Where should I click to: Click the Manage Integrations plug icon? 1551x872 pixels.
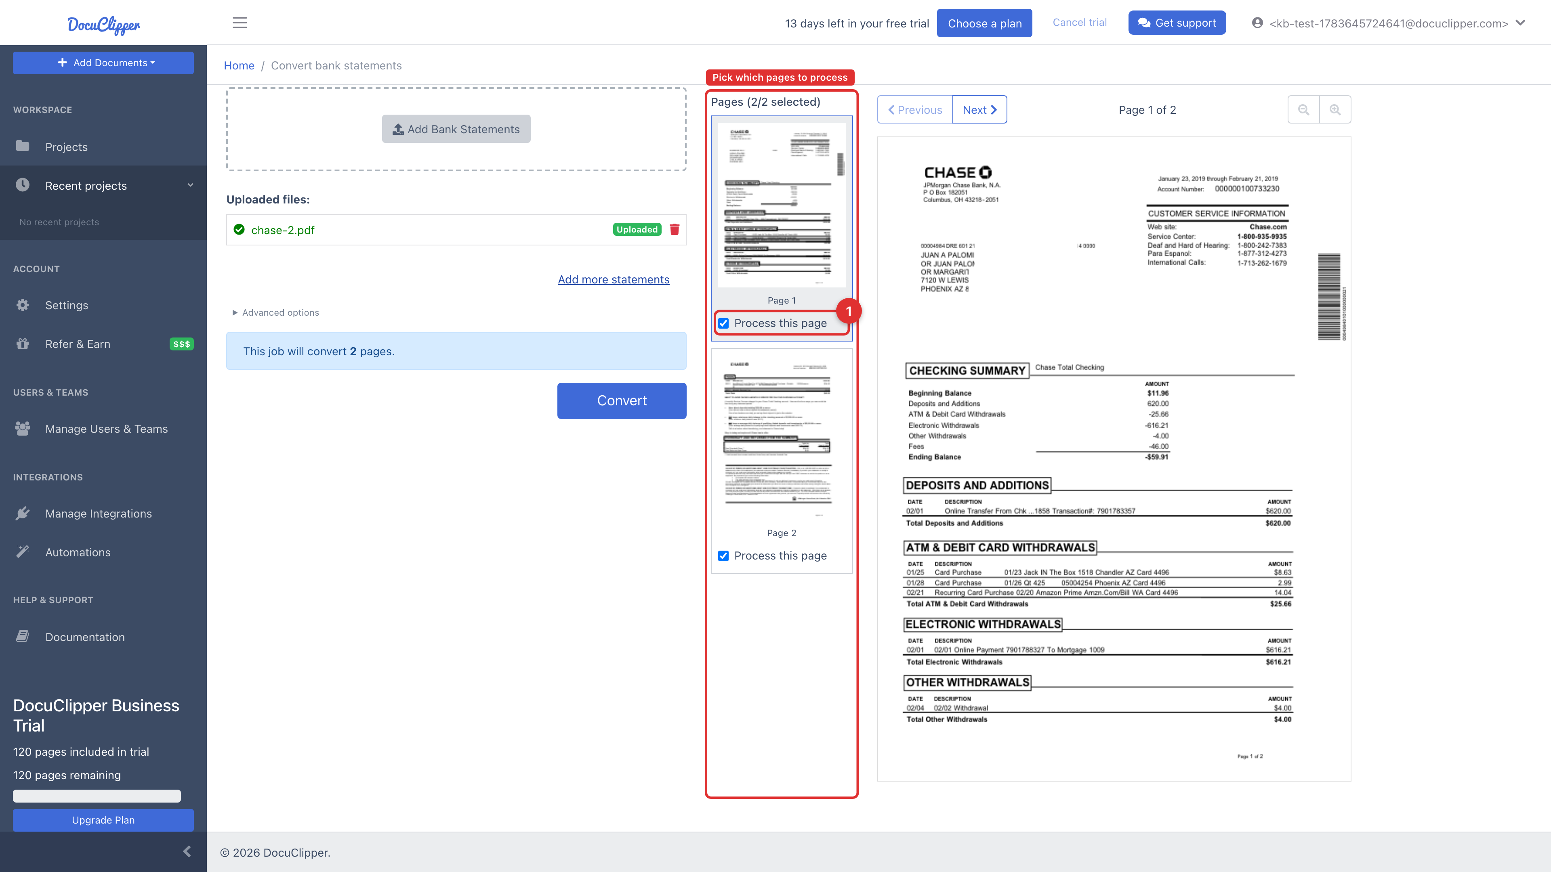click(23, 514)
